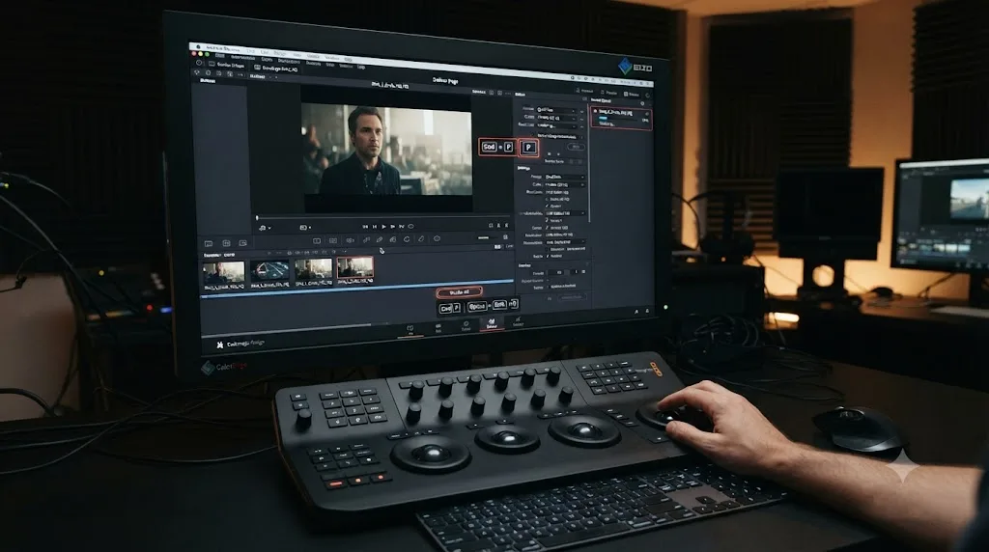989x552 pixels.
Task: Click the render job's blue progress bar
Action: [x=603, y=118]
